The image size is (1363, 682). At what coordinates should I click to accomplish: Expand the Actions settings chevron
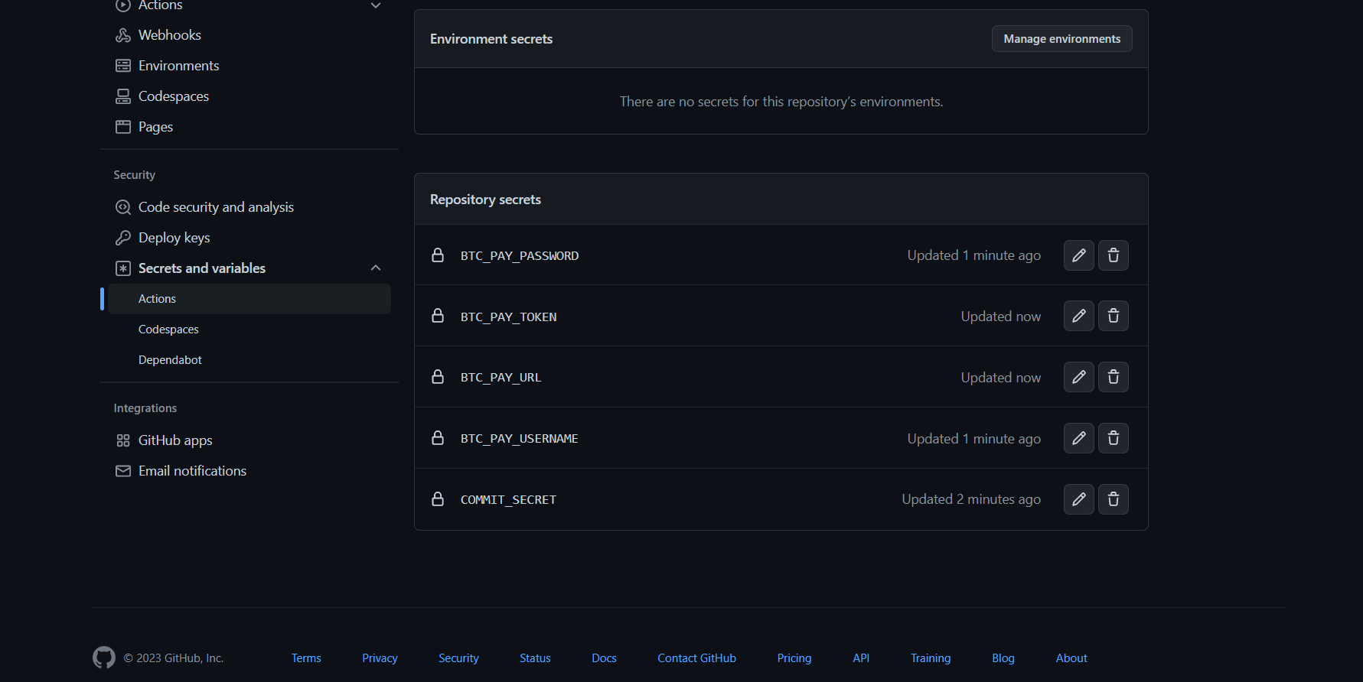375,6
